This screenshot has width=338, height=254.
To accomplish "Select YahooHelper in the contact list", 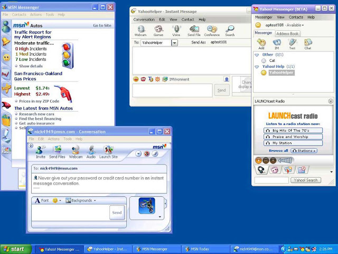I will pyautogui.click(x=281, y=72).
